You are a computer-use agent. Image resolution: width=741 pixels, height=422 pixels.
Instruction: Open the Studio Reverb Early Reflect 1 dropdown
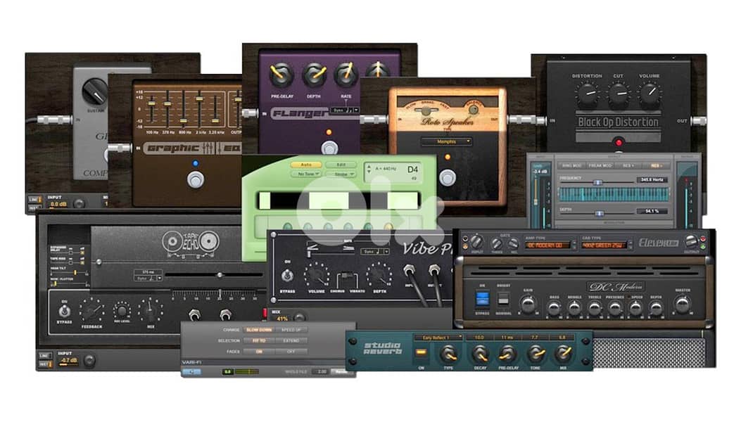pos(438,338)
